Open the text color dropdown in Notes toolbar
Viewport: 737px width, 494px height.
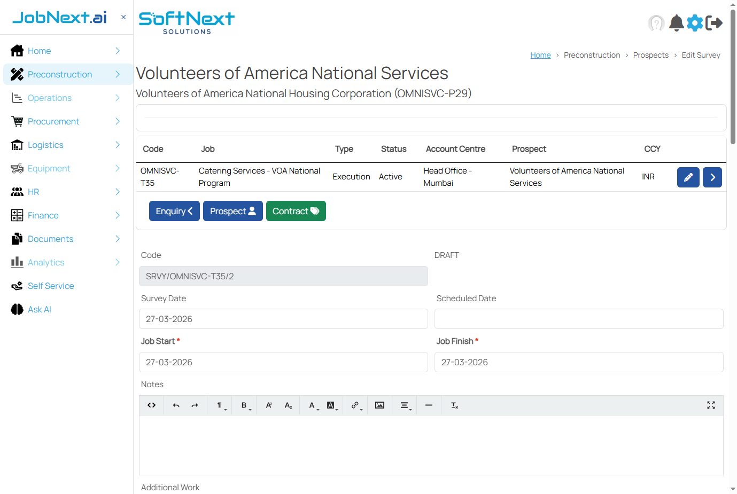pyautogui.click(x=312, y=405)
